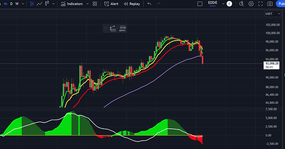The image size is (285, 149).
Task: Create a new Alert
Action: (111, 4)
